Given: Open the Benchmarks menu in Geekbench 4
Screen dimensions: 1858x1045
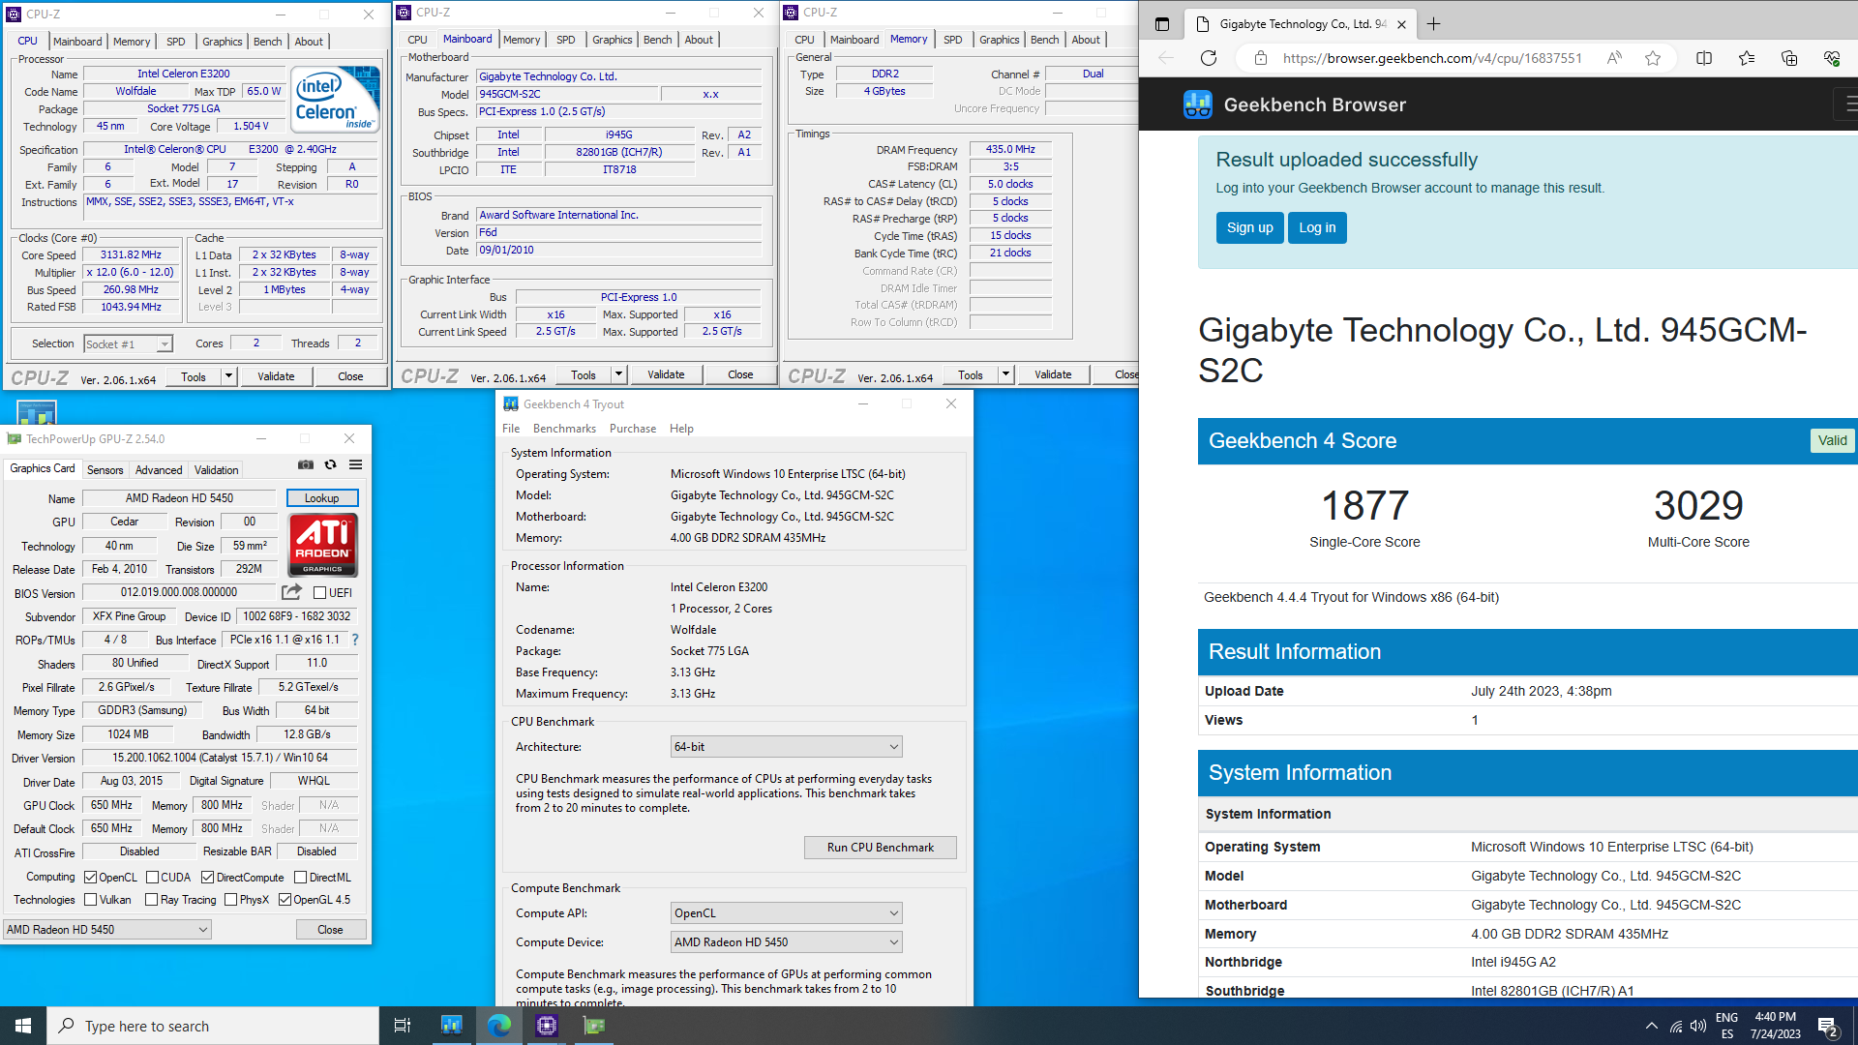Looking at the screenshot, I should coord(564,429).
